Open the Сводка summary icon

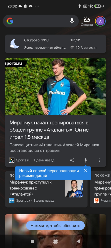(87, 21)
